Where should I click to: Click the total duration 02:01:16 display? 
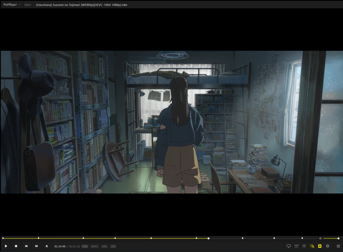coord(74,246)
